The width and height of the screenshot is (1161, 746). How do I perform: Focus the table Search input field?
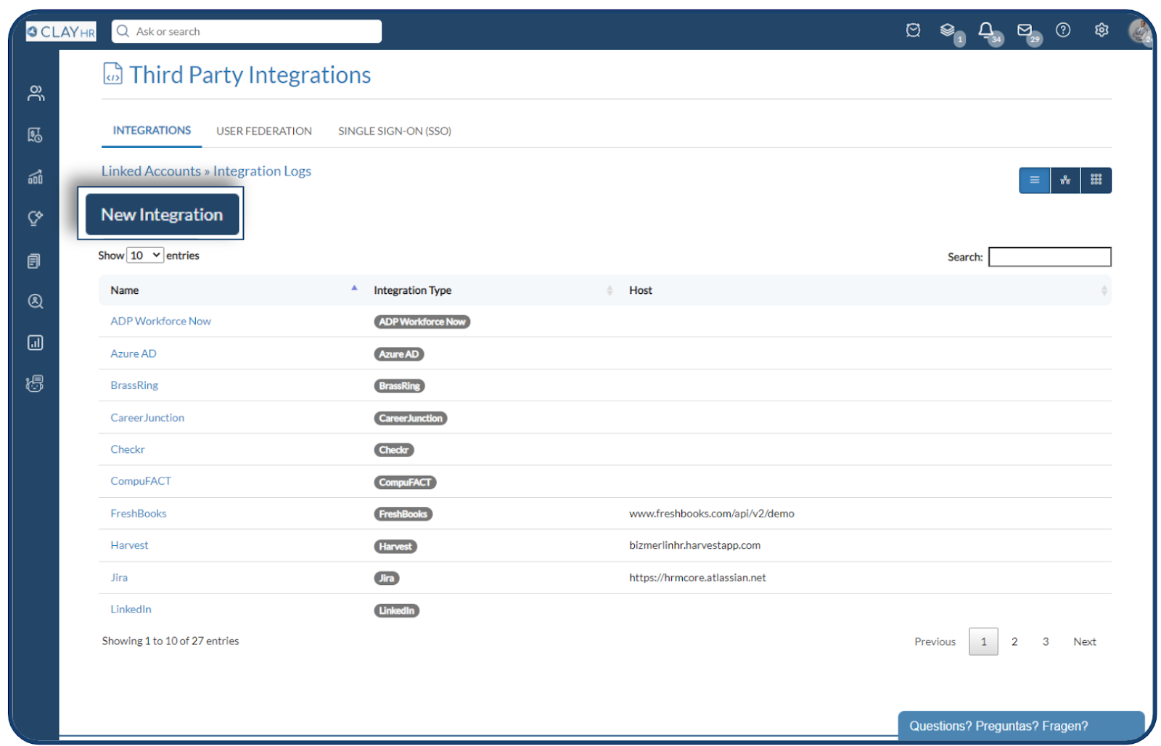point(1050,257)
